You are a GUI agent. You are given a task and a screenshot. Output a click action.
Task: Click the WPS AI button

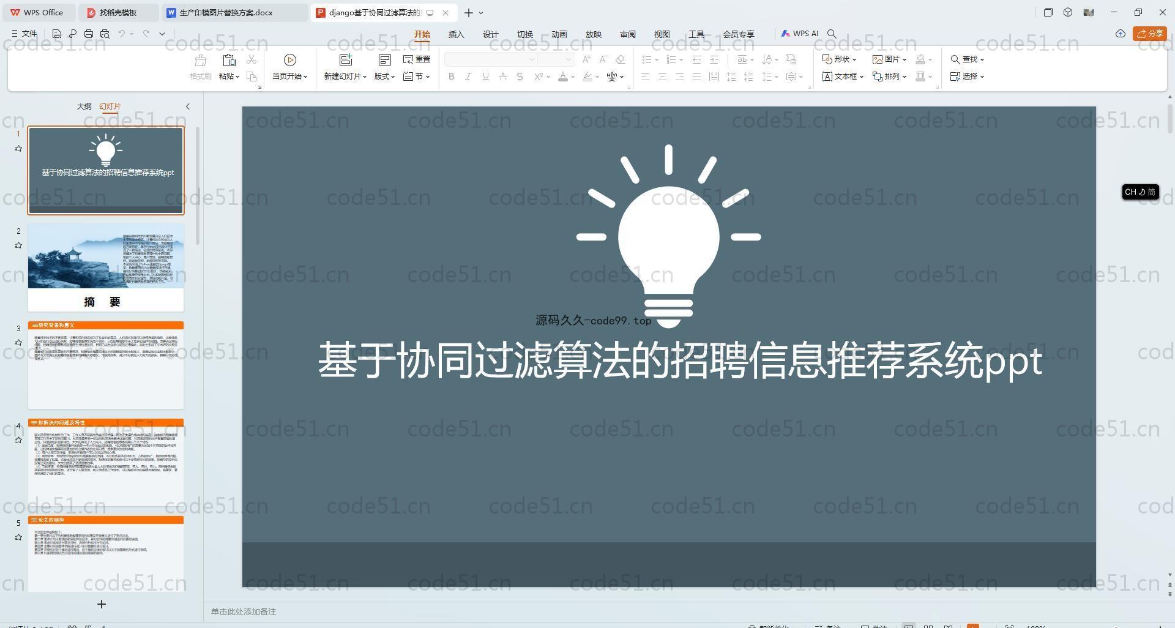click(x=799, y=34)
